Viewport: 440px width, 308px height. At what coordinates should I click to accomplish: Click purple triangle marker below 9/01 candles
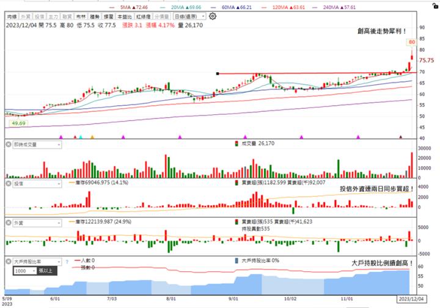pos(245,137)
